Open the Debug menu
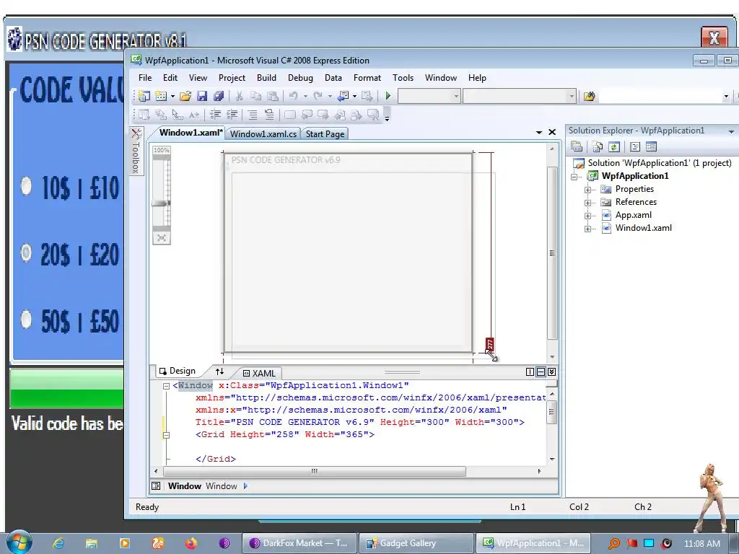Viewport: 739px width, 554px height. [x=300, y=78]
